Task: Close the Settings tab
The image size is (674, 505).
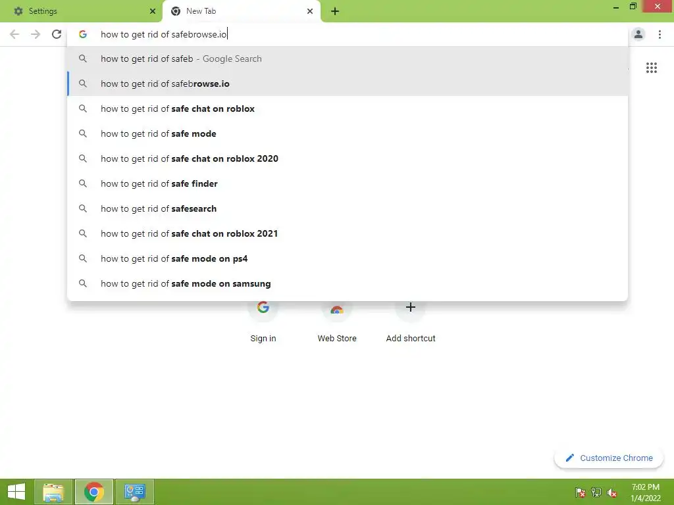Action: [x=153, y=11]
